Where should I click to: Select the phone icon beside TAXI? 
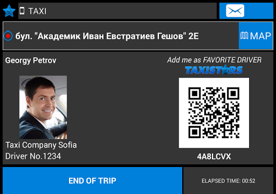point(22,11)
